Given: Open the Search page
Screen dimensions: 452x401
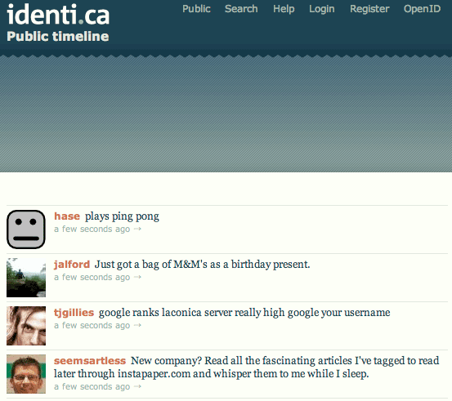Looking at the screenshot, I should (x=241, y=9).
